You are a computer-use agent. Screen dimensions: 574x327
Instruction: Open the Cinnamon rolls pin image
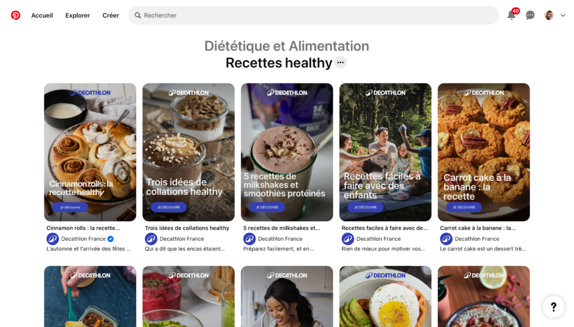click(x=90, y=152)
